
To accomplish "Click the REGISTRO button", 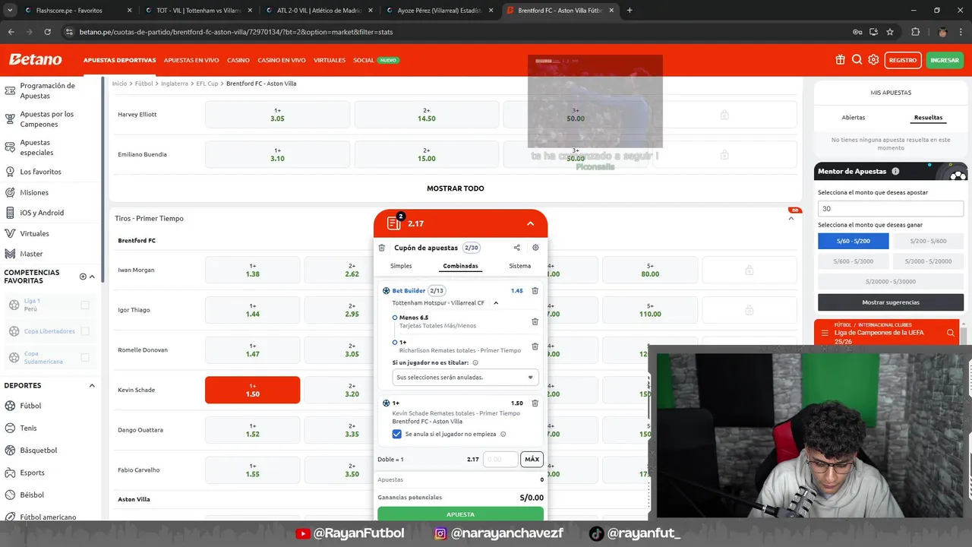I will pyautogui.click(x=903, y=60).
